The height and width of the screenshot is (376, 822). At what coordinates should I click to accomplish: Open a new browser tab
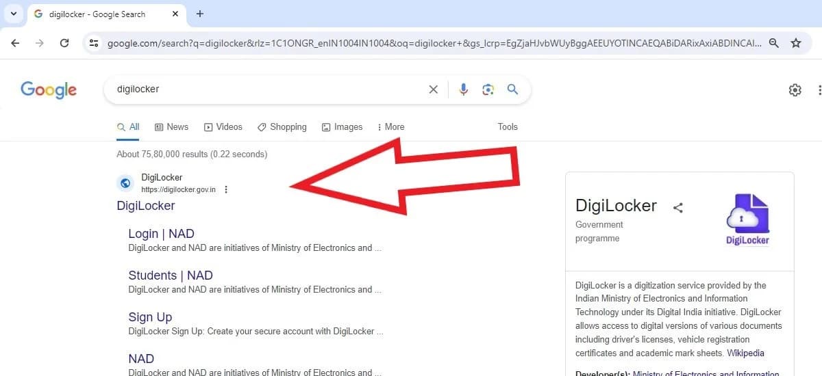click(200, 14)
